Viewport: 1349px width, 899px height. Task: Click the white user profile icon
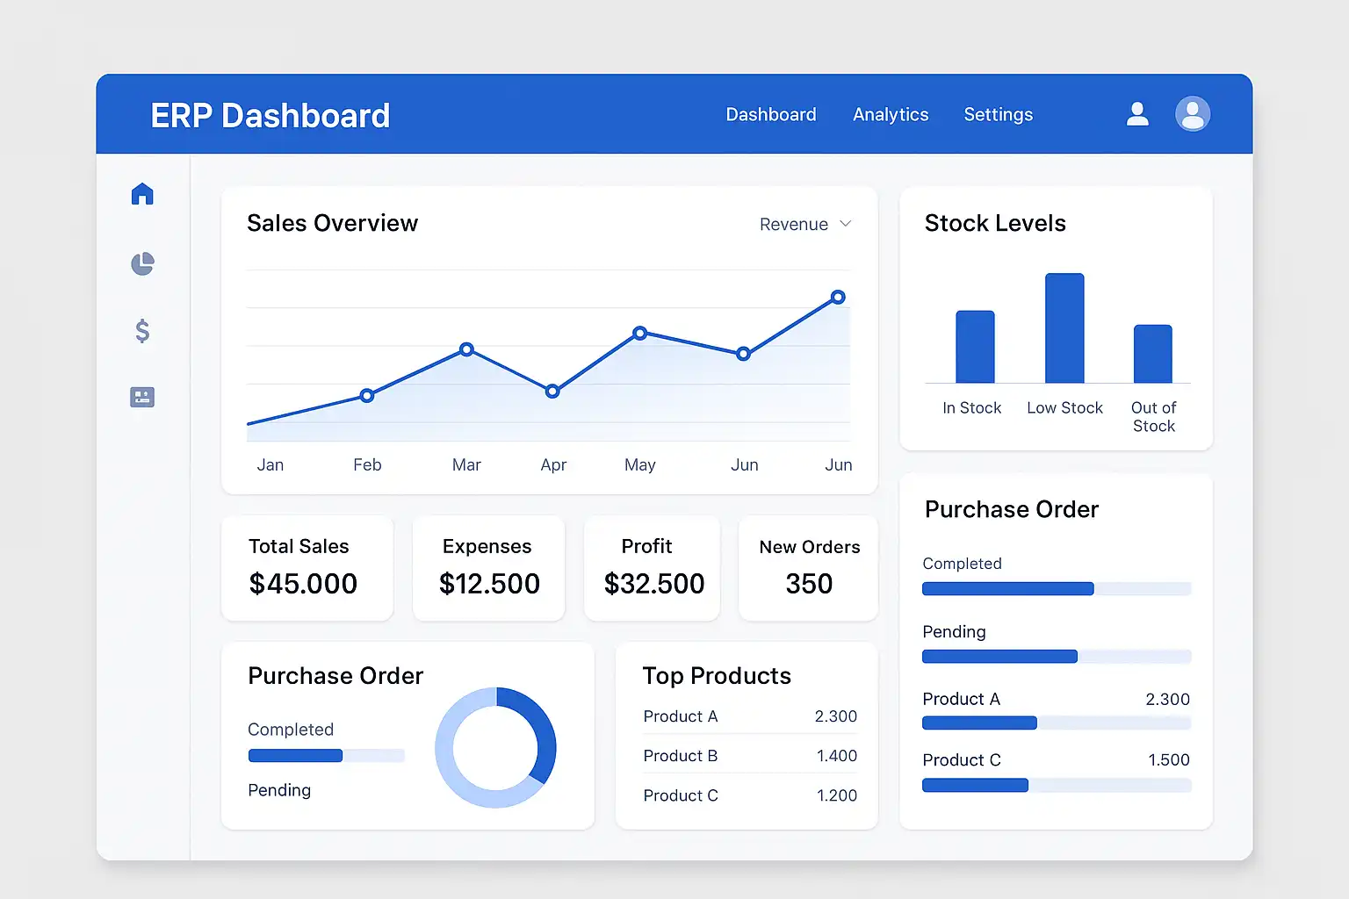pos(1137,114)
